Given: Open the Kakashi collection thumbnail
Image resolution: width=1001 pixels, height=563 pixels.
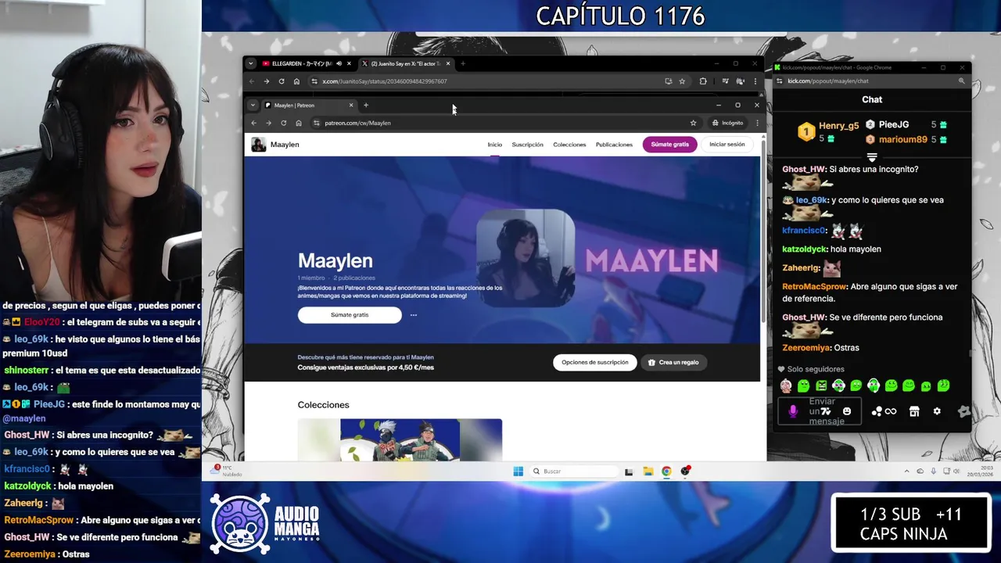Looking at the screenshot, I should pos(400,439).
